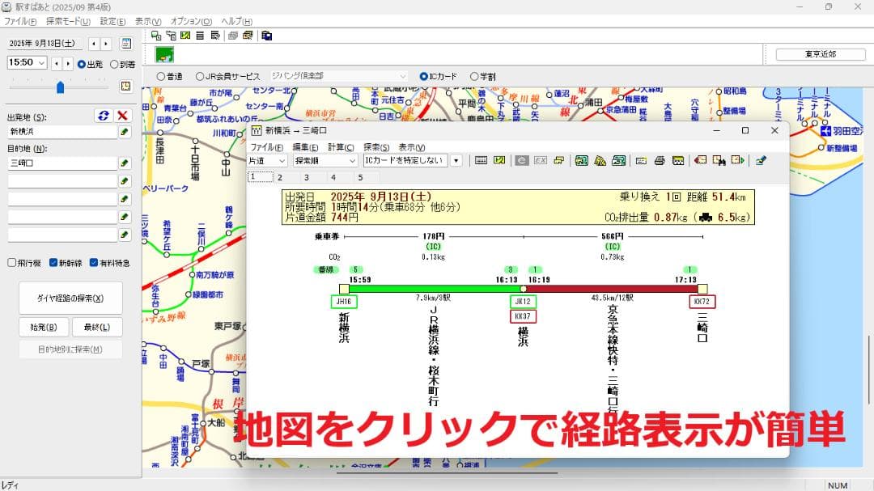Switch to route result tab 3
874x491 pixels.
pyautogui.click(x=307, y=177)
